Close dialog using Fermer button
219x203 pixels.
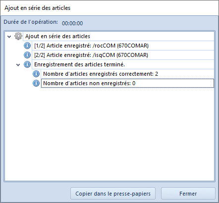click(188, 194)
